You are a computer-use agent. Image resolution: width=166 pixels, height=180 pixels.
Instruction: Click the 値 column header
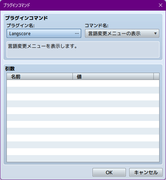(113, 77)
